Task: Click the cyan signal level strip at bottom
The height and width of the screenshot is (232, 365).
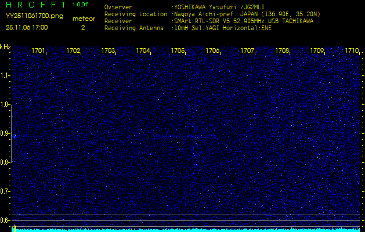Action: [186, 230]
